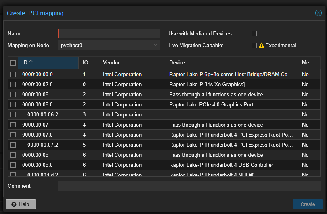Click the Mediated column header
Viewport: 327px width, 214px height.
click(x=309, y=62)
